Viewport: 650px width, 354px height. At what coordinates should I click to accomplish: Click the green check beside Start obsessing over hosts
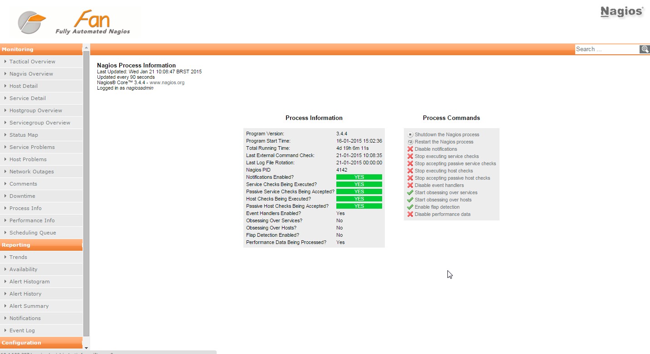[x=410, y=200]
